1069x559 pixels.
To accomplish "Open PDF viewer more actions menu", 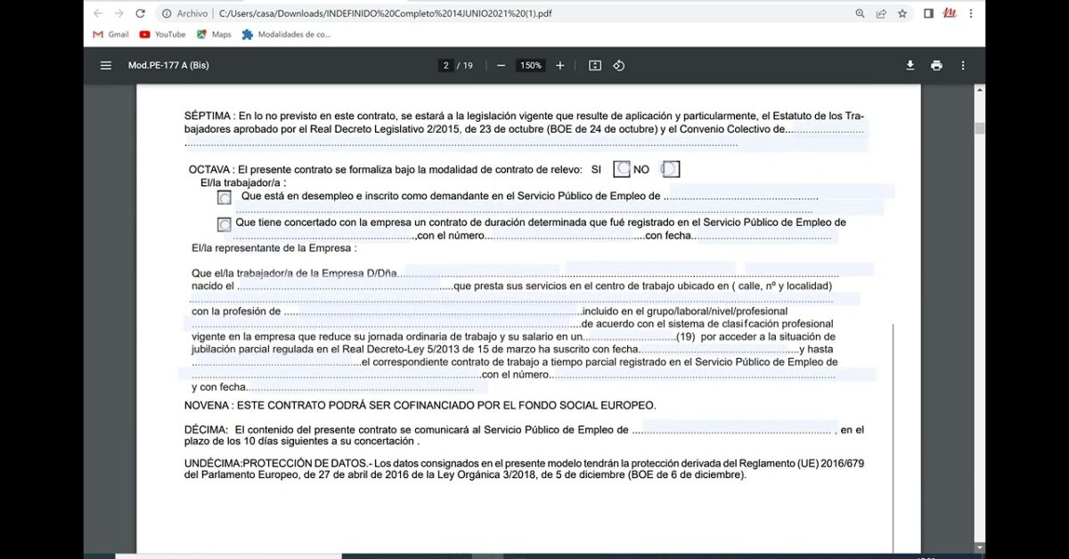I will 963,65.
